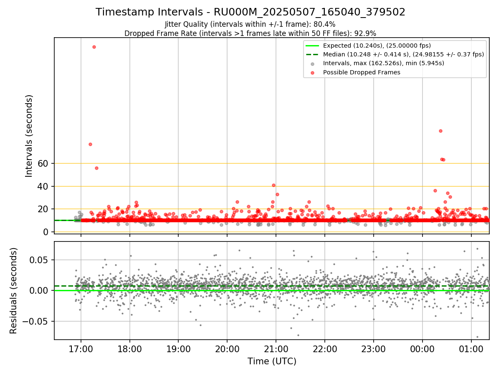Click the highest red outlier point near 17:15
The image size is (501, 376).
94,47
